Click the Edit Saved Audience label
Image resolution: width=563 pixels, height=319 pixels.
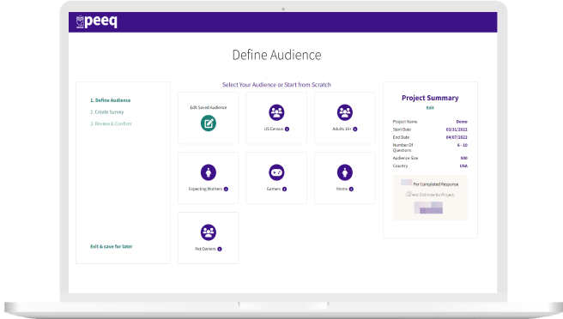[209, 107]
